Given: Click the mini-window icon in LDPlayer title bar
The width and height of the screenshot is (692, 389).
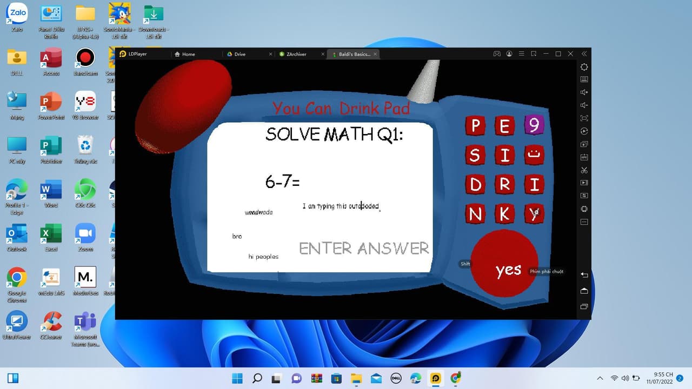Looking at the screenshot, I should coord(534,54).
